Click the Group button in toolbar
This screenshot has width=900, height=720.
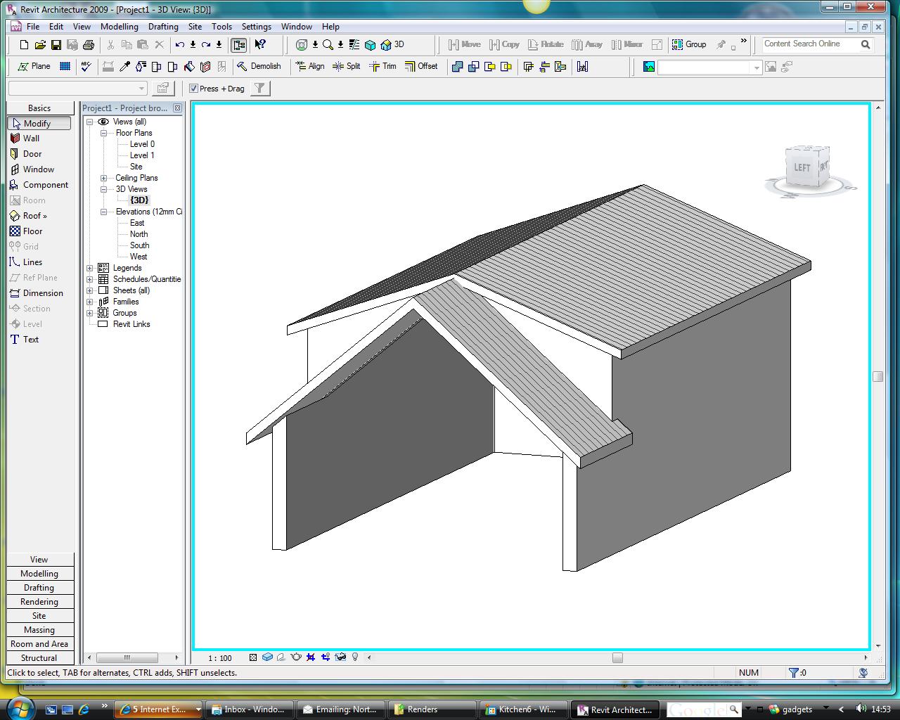(x=689, y=44)
